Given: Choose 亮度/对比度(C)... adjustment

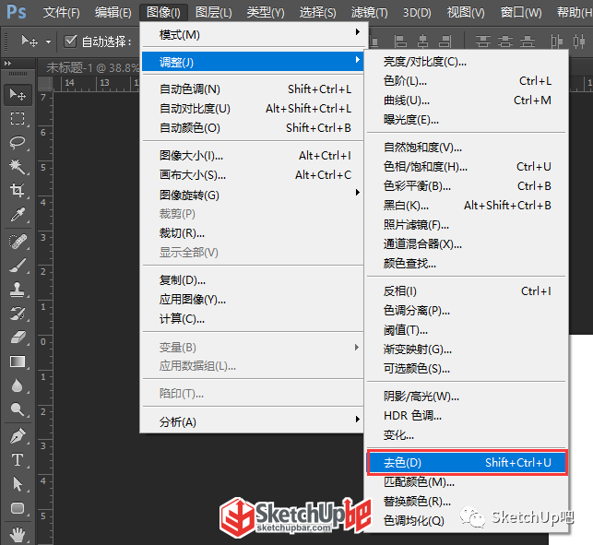Looking at the screenshot, I should click(x=466, y=61).
